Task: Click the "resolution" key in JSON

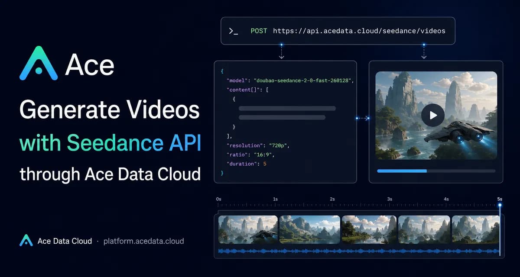Action: 245,145
